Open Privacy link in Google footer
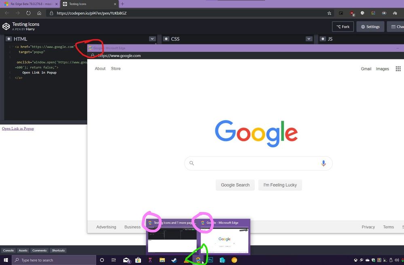Image resolution: width=404 pixels, height=265 pixels. (368, 227)
